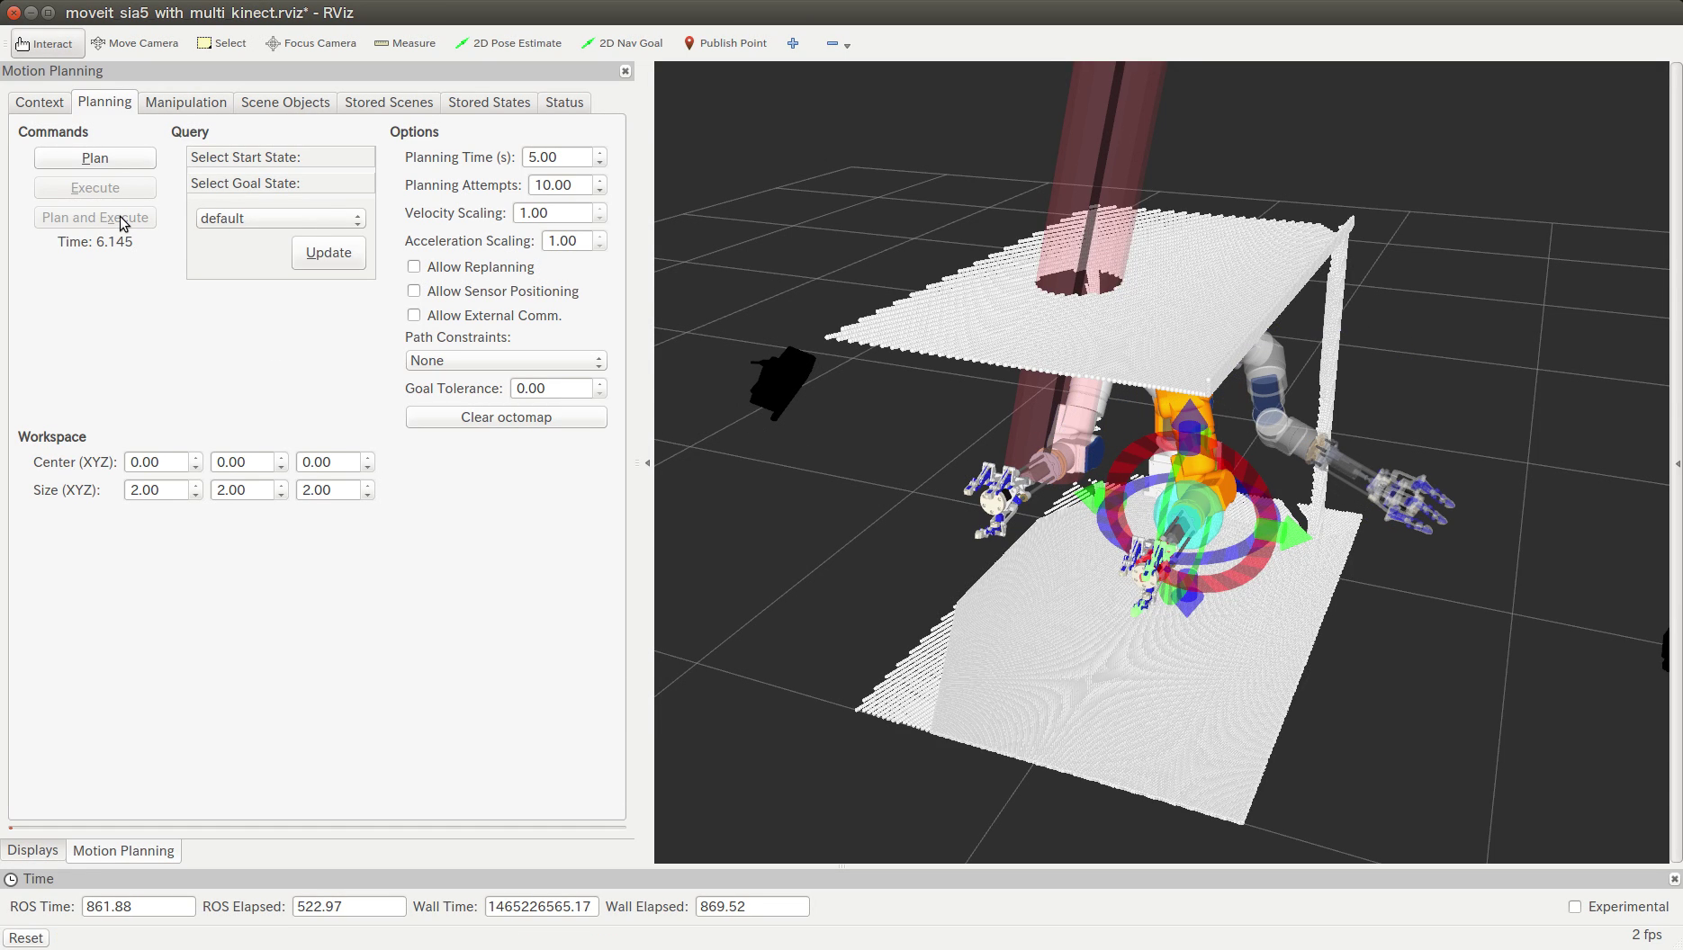Select the Publish Point tool
1683x950 pixels.
coord(725,43)
